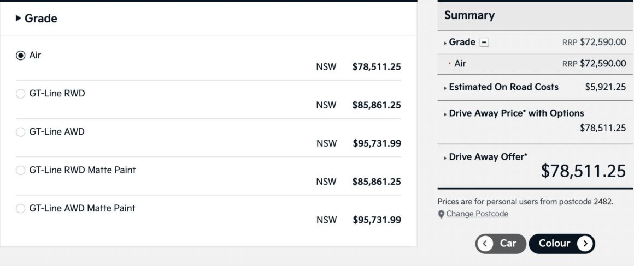Click the Change Postcode link
634x266 pixels.
point(477,214)
